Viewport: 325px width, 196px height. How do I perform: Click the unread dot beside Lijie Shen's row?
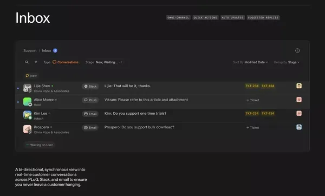(x=18, y=88)
